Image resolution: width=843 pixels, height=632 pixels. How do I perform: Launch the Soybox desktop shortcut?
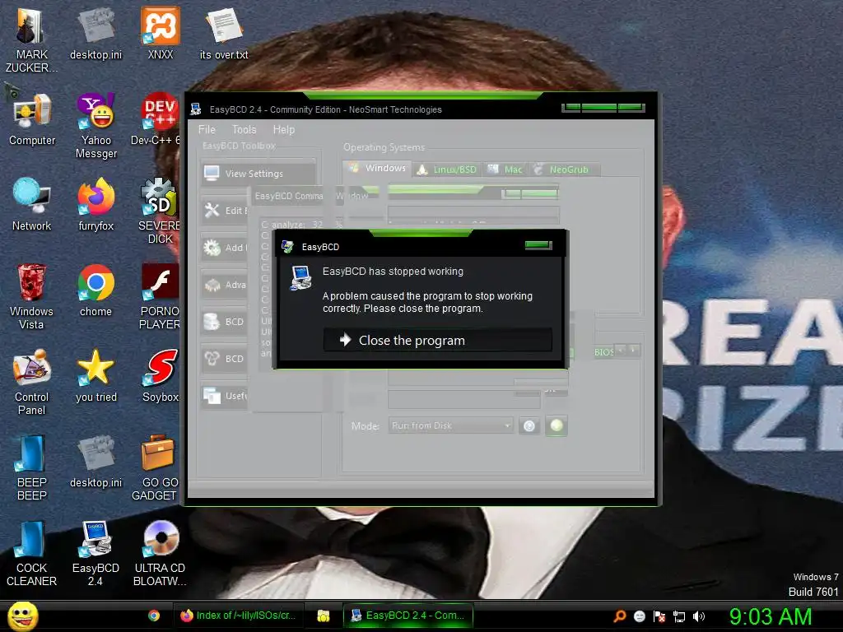[161, 376]
